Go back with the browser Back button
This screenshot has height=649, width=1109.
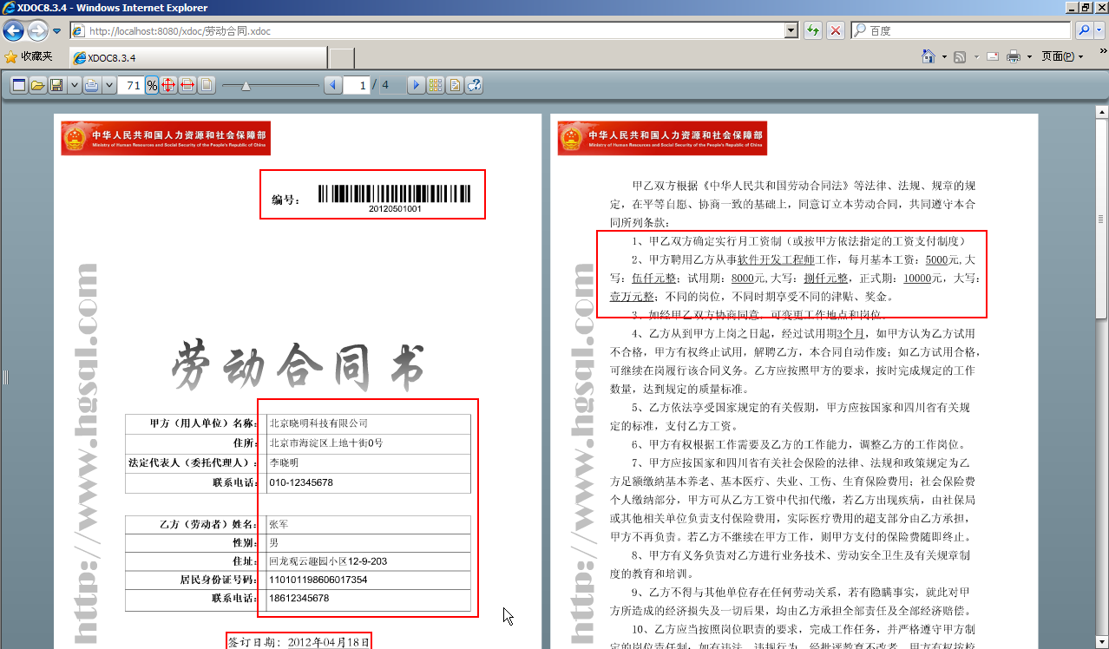[x=14, y=31]
